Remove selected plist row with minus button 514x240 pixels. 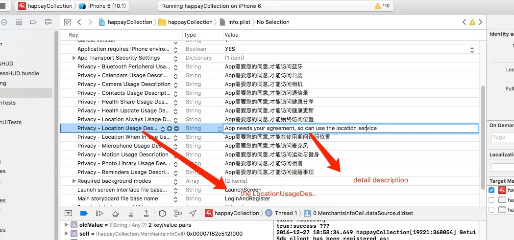click(x=176, y=129)
